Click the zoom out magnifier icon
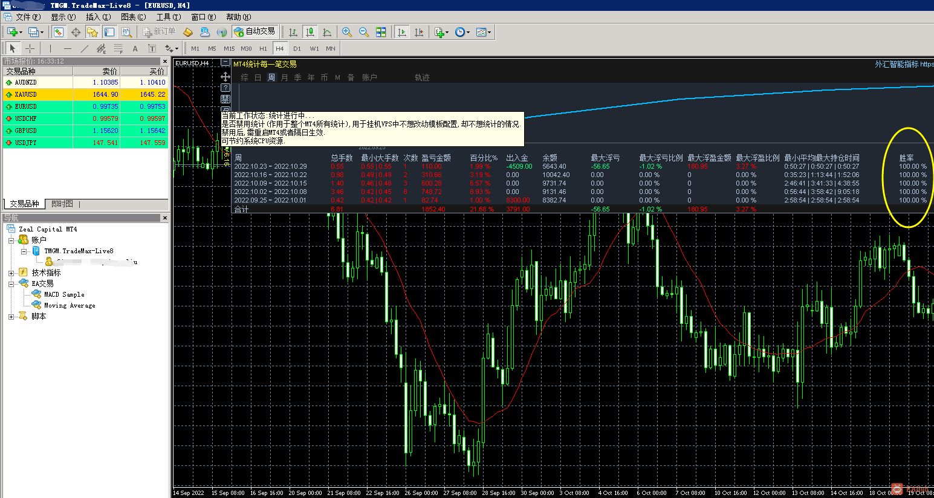This screenshot has width=934, height=498. pos(364,32)
